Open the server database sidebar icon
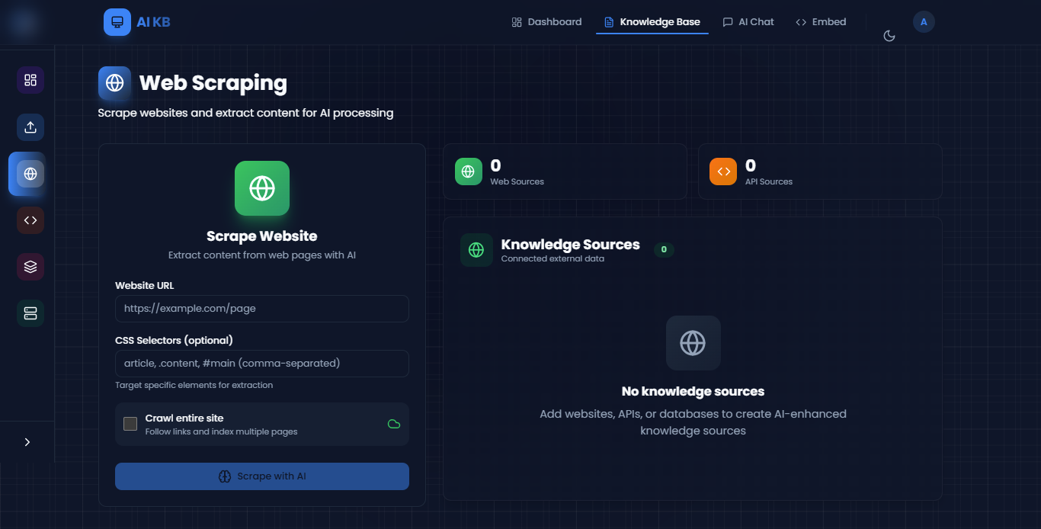1041x529 pixels. pos(30,313)
